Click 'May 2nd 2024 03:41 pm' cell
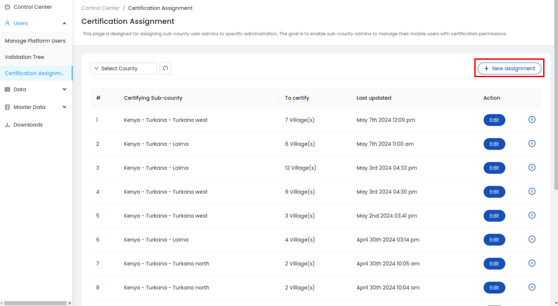The width and height of the screenshot is (558, 306). [387, 216]
